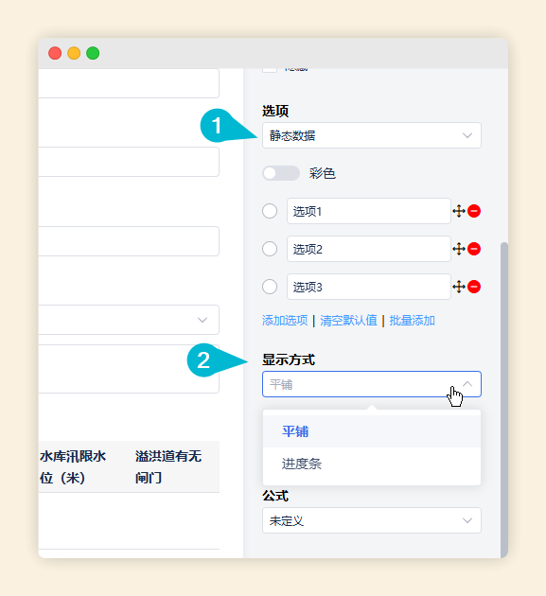Image resolution: width=546 pixels, height=596 pixels.
Task: Choose 进度条 from the dropdown list
Action: coord(372,464)
